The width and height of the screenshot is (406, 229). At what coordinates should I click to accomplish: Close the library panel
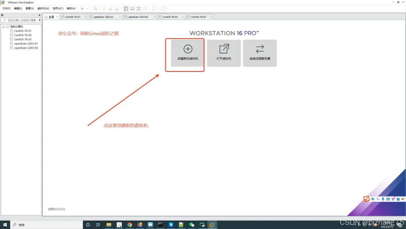[39, 15]
